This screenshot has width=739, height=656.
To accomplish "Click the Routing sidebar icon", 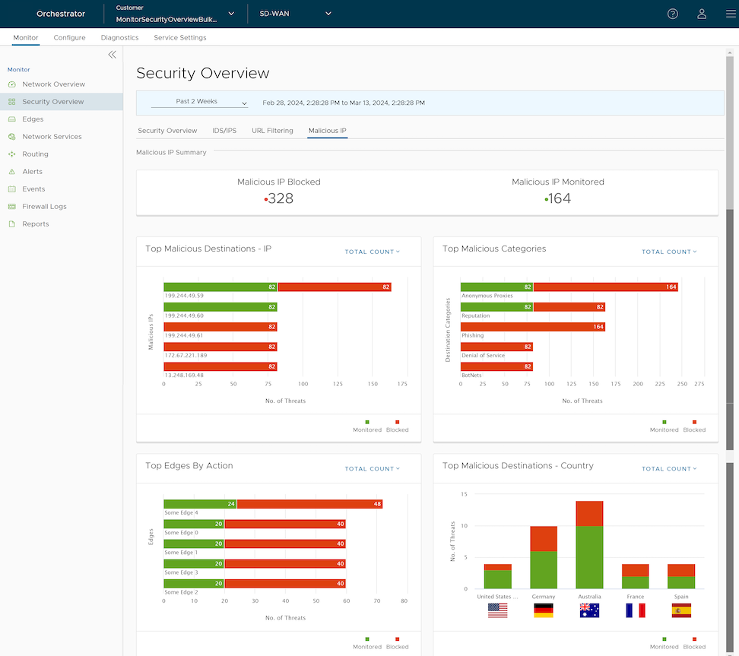I will pos(12,154).
